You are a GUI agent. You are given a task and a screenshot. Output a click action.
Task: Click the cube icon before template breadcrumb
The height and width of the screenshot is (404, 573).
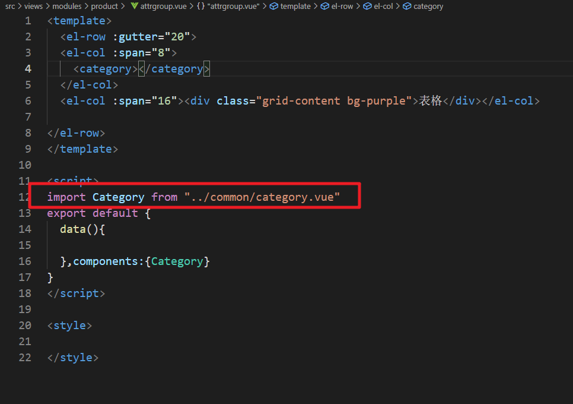click(x=273, y=7)
